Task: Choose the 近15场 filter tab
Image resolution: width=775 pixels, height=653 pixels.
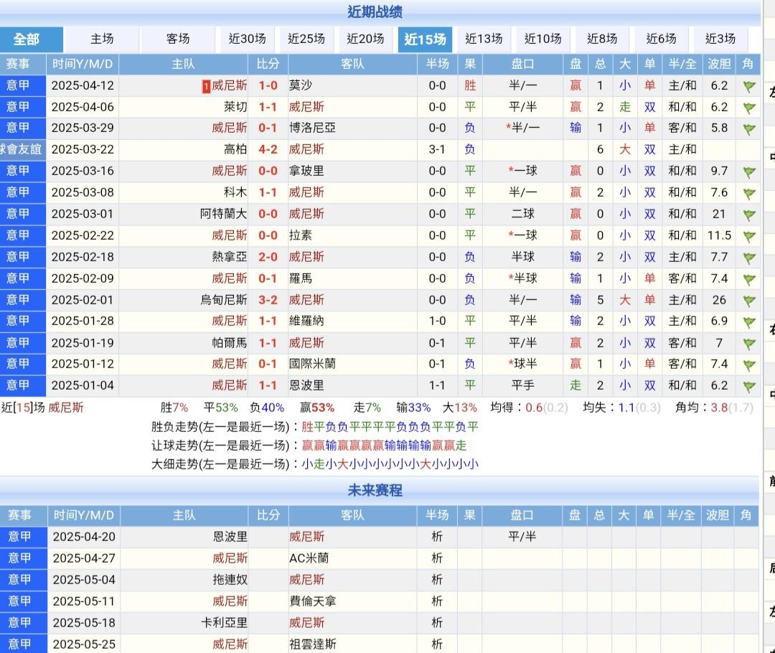Action: click(x=425, y=39)
